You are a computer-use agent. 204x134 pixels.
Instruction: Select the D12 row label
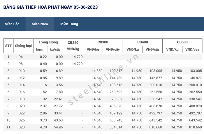(22, 78)
